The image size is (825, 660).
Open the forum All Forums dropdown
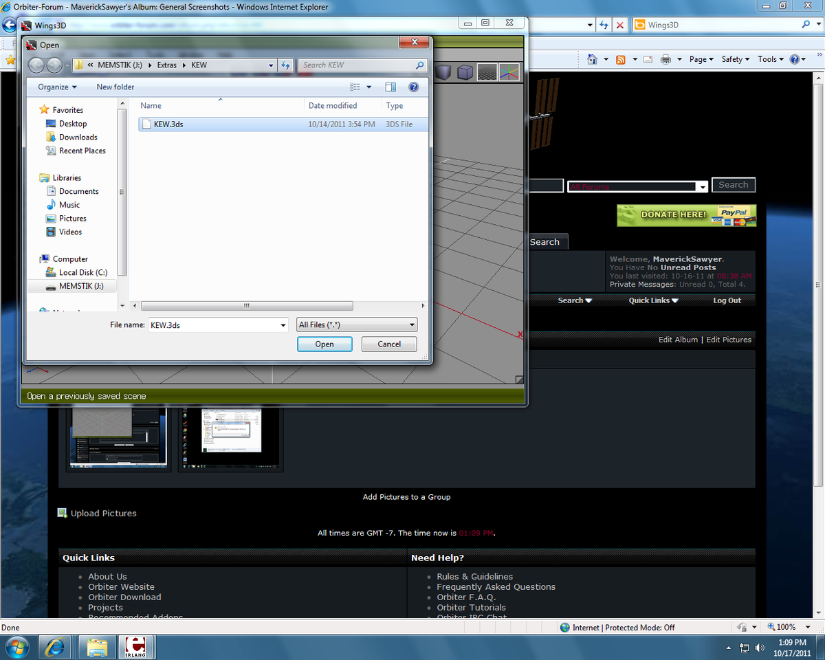tap(702, 187)
